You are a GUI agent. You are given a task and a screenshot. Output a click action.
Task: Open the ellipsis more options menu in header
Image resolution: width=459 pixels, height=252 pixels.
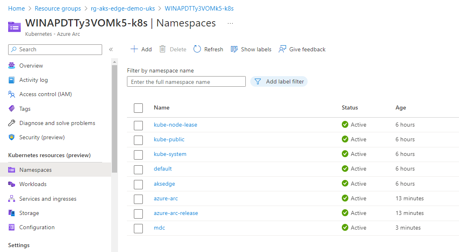tap(230, 23)
